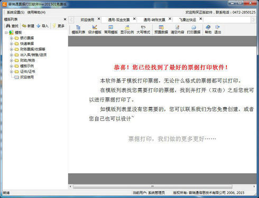Screen dimensions: 259x198
Task: Maximize the application window
Action: (240, 3)
